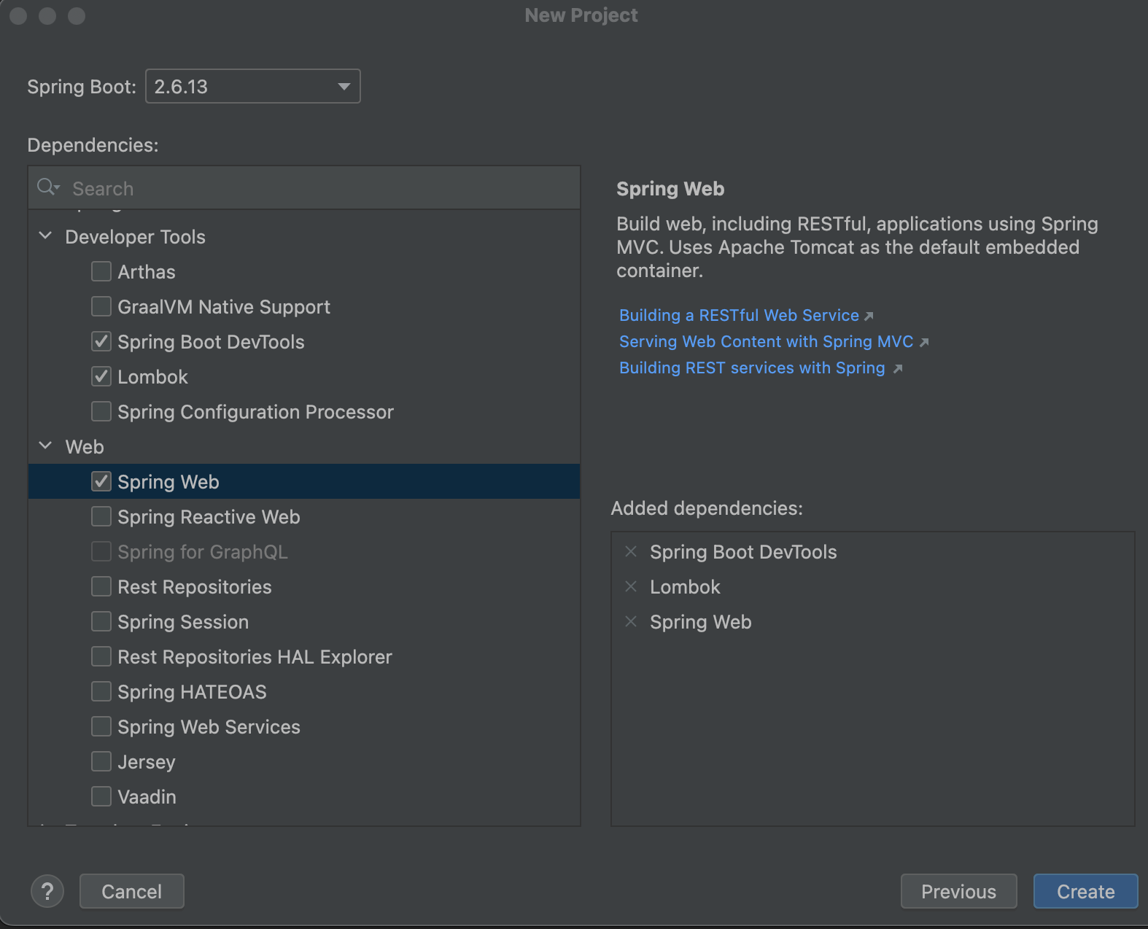This screenshot has height=929, width=1148.
Task: Click the search magnifier icon
Action: pos(47,187)
